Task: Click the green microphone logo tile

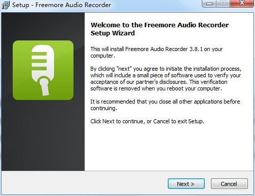Action: click(43, 70)
